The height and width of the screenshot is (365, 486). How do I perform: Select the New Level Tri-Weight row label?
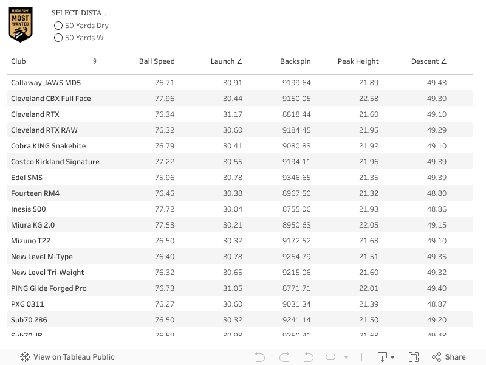47,273
